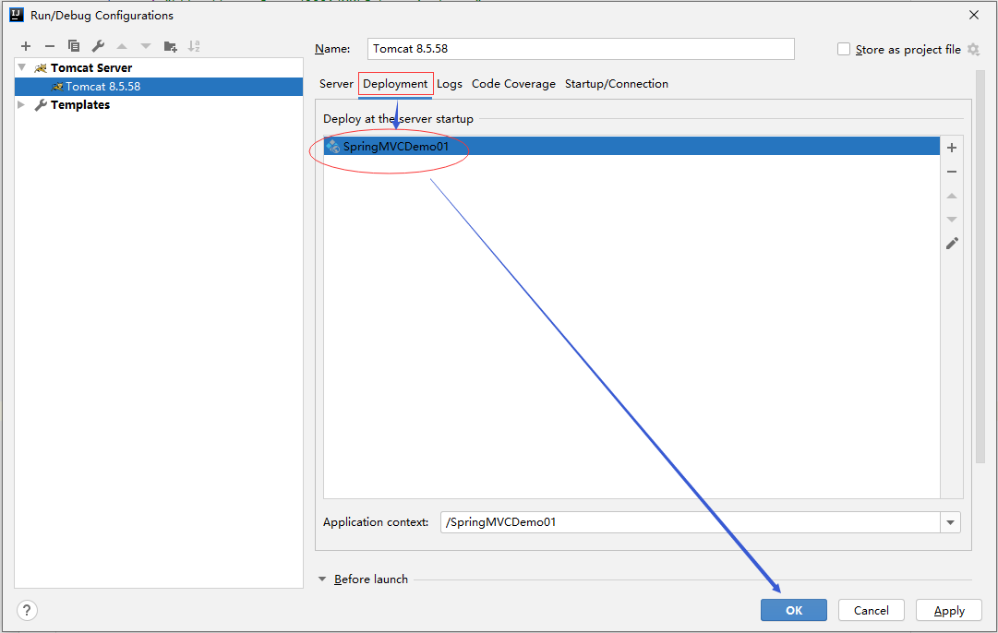Focus the Name input field
The width and height of the screenshot is (998, 633).
tap(581, 49)
